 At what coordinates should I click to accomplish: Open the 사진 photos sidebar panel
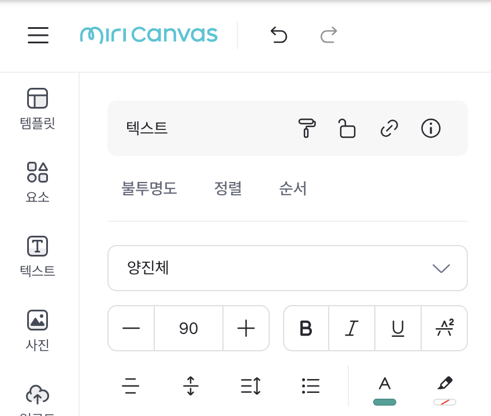point(38,330)
